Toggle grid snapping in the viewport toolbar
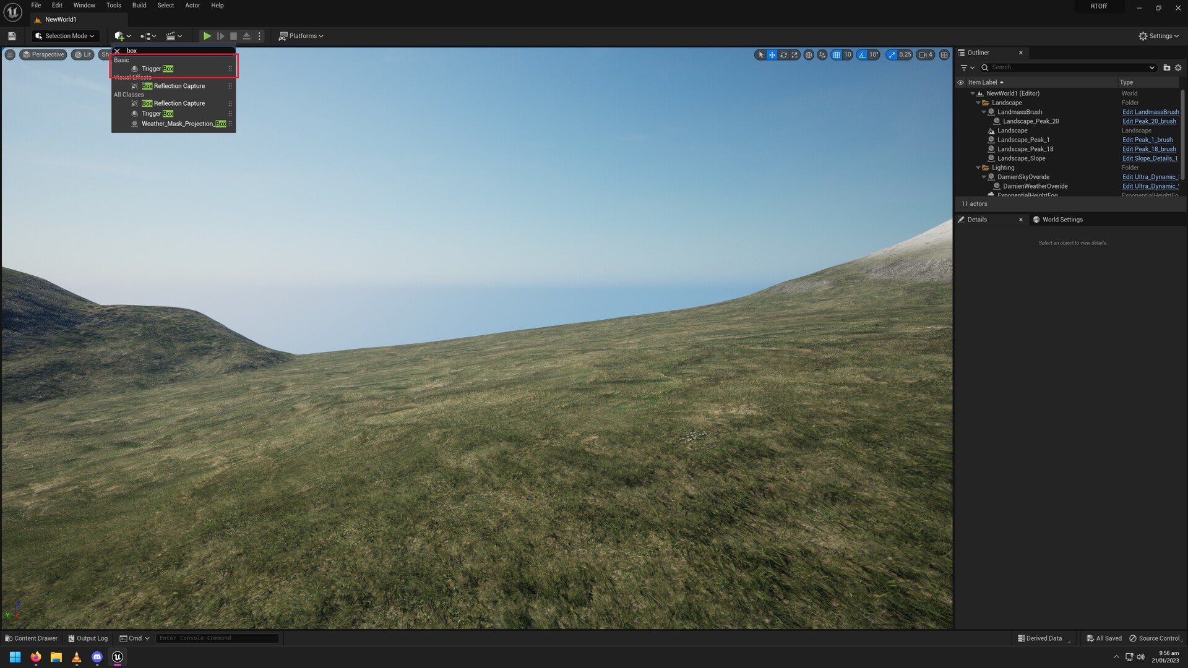The height and width of the screenshot is (668, 1188). (x=837, y=54)
